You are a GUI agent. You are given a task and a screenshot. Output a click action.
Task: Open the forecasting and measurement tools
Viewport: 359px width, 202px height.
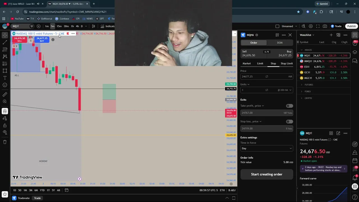pos(5,64)
